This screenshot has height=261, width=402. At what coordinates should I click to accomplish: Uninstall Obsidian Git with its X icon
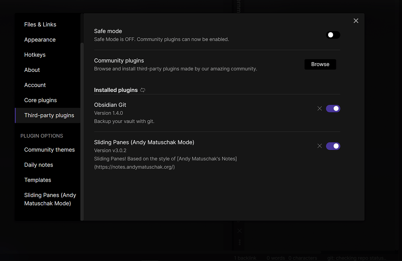point(319,108)
